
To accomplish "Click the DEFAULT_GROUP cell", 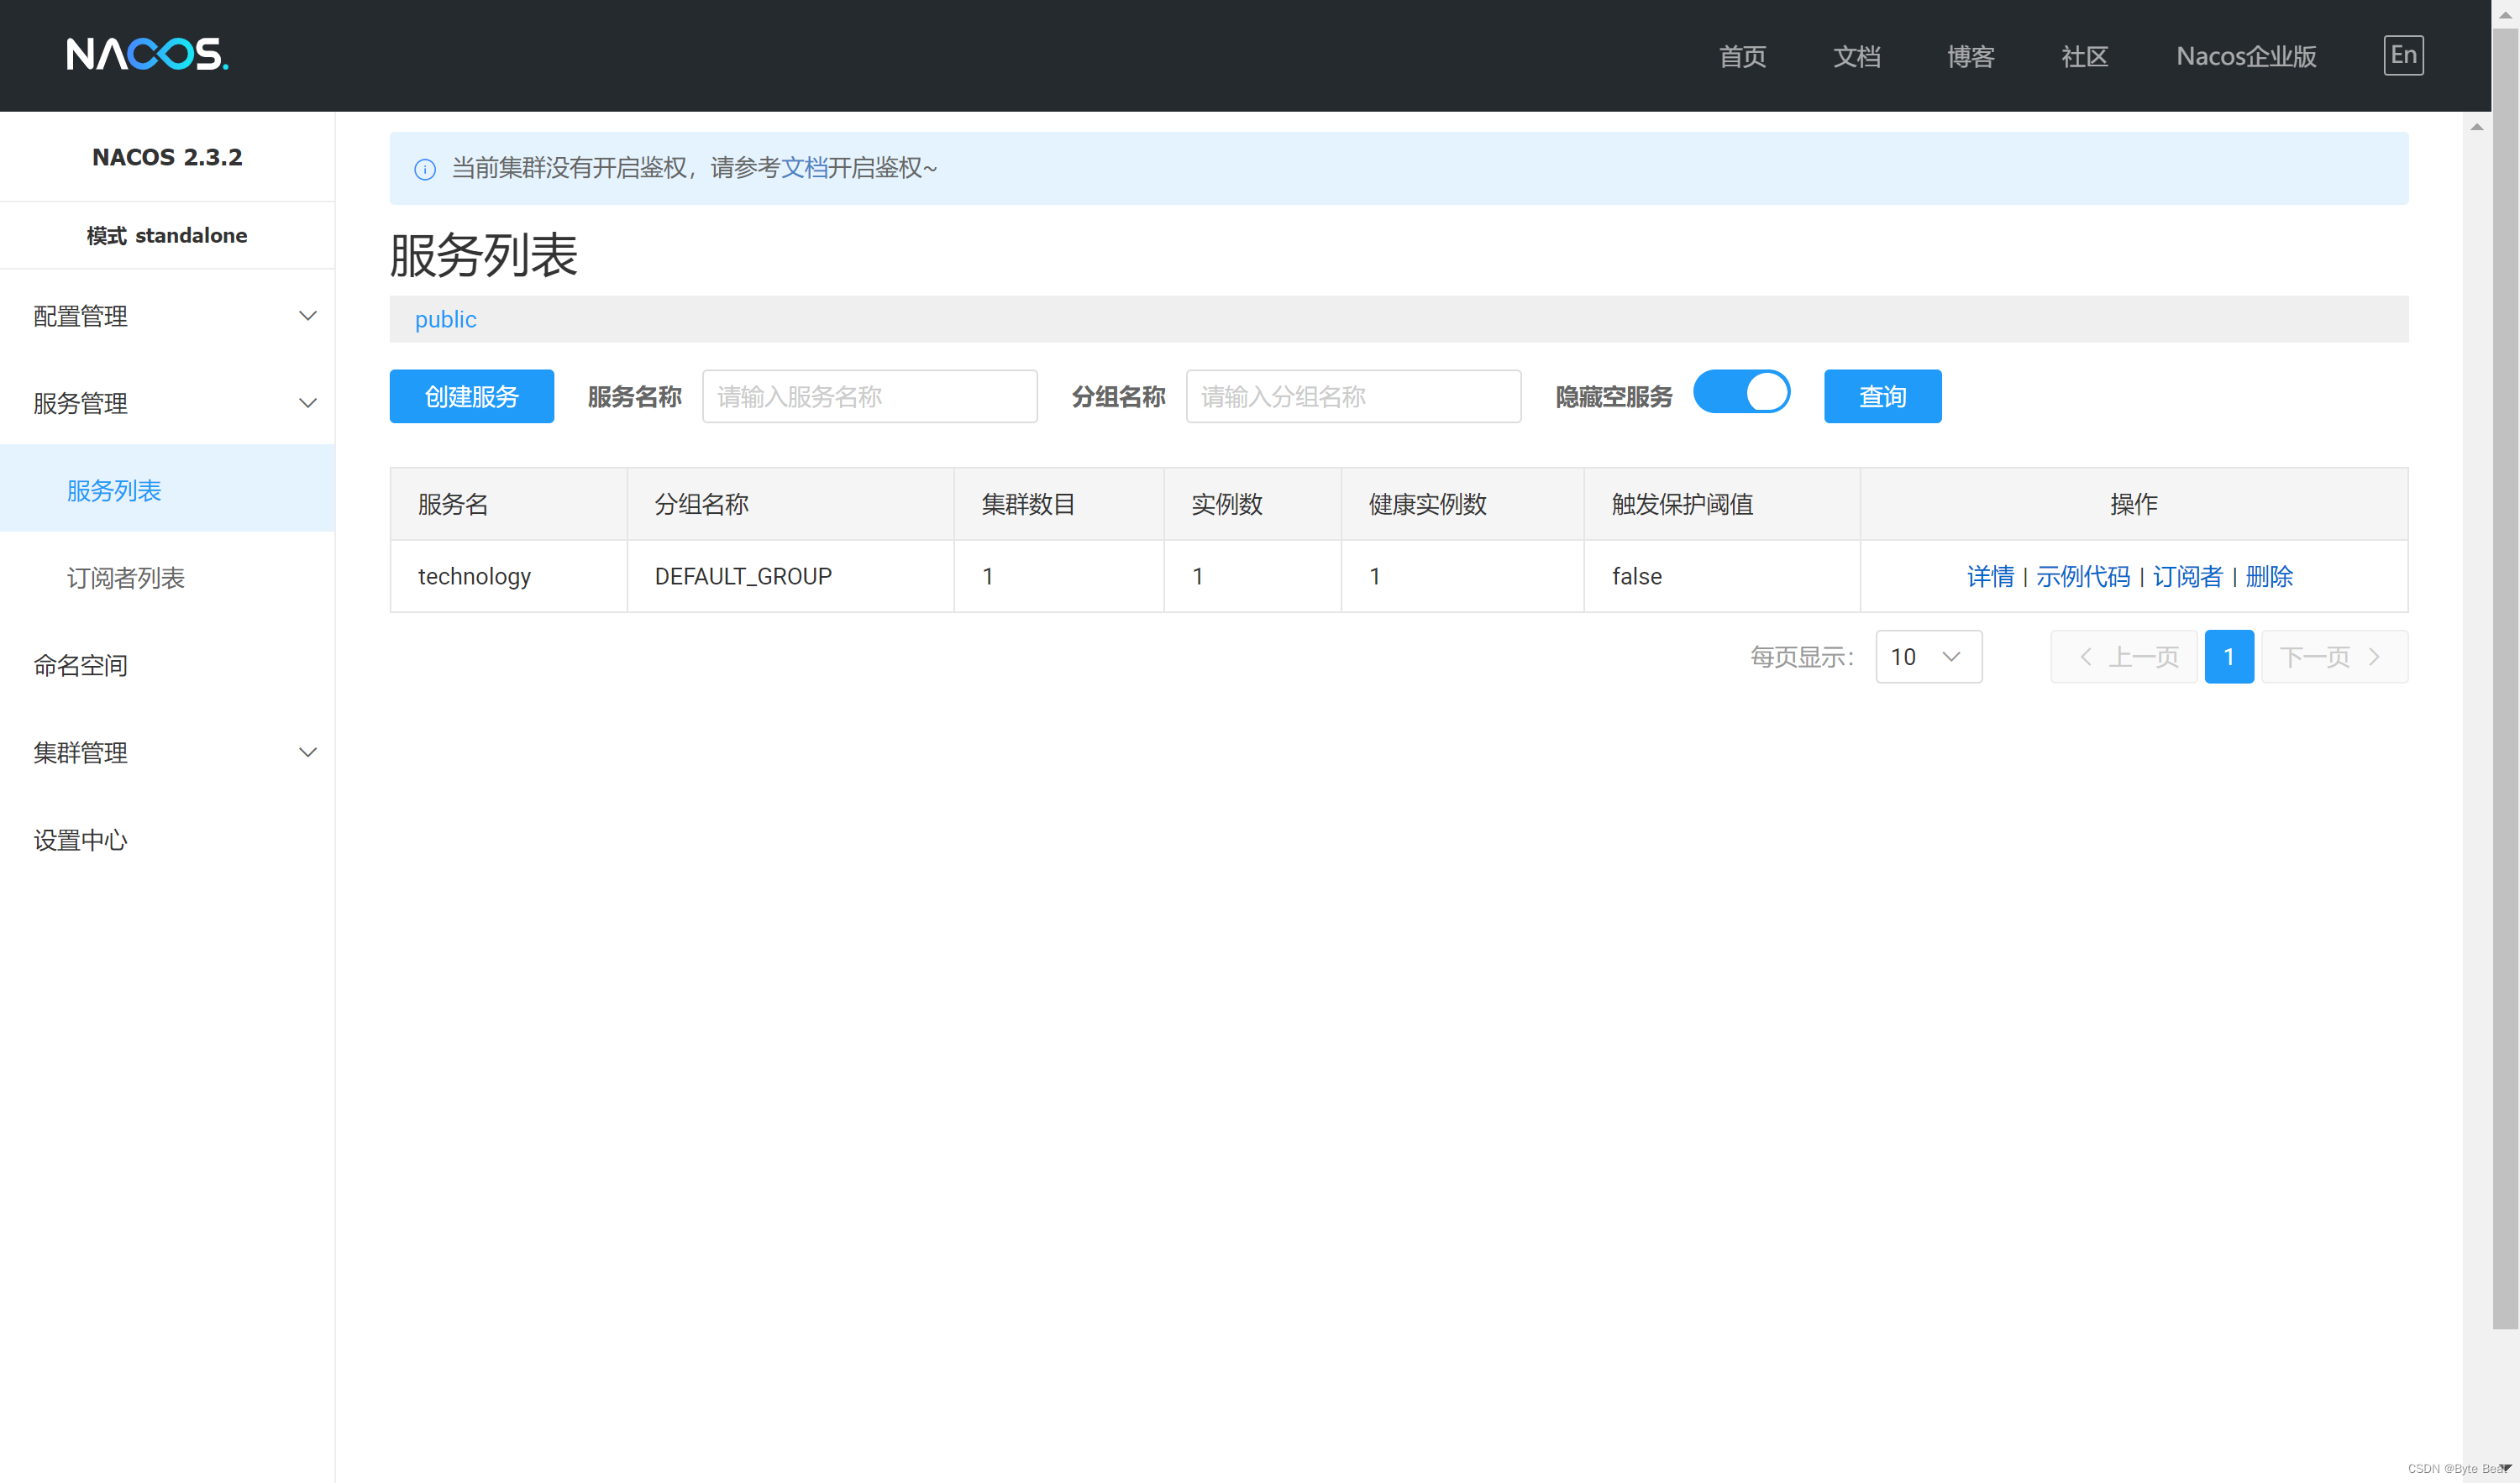I will (x=790, y=576).
